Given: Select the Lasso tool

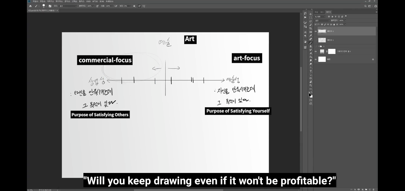Looking at the screenshot, I should [311, 21].
